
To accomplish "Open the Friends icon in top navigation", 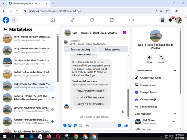I will pyautogui.click(x=73, y=20).
